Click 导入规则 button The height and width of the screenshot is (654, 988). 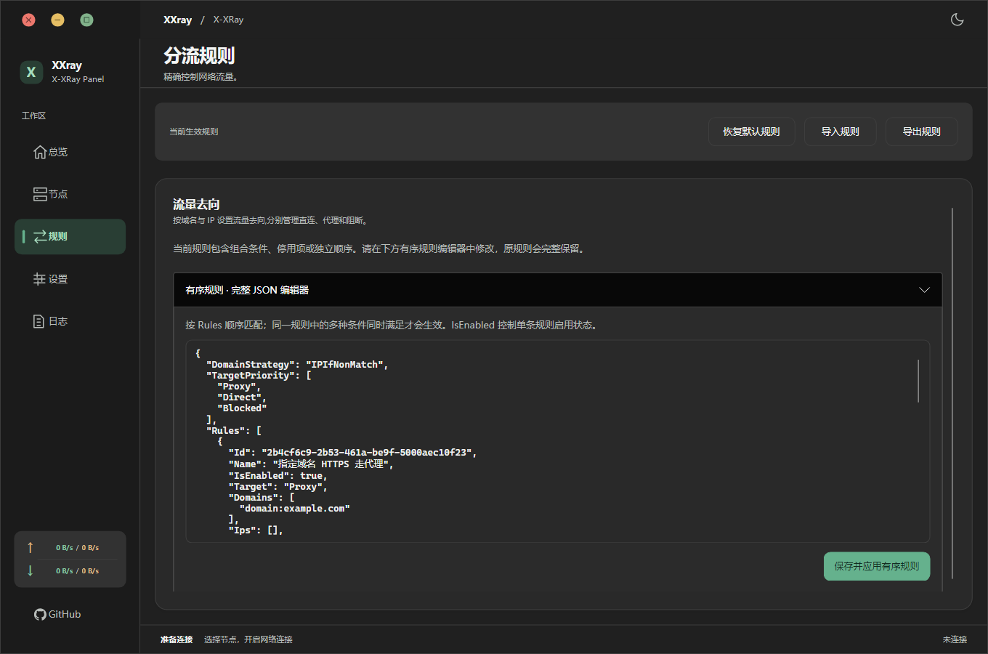(840, 132)
